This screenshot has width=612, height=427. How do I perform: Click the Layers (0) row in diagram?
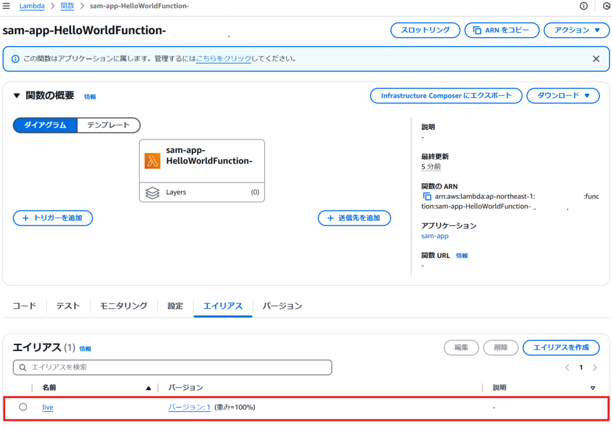202,192
